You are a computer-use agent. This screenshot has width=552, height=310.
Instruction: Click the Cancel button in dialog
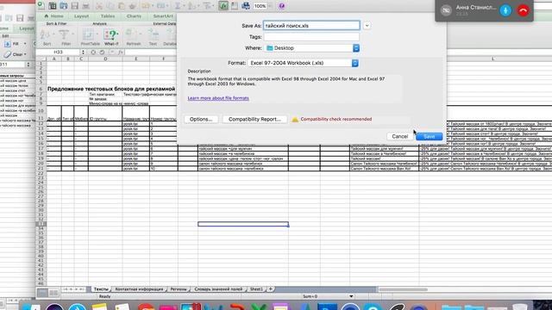(400, 136)
